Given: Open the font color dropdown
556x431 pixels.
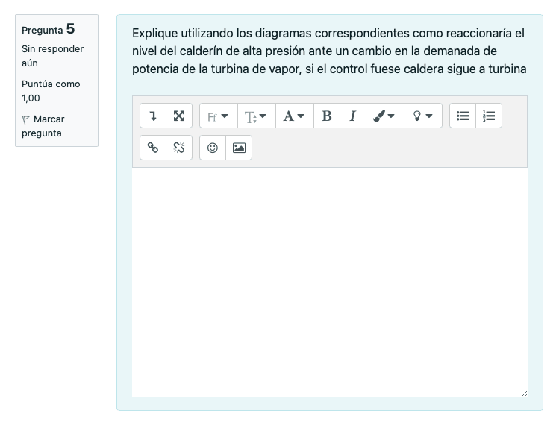Looking at the screenshot, I should tap(294, 116).
